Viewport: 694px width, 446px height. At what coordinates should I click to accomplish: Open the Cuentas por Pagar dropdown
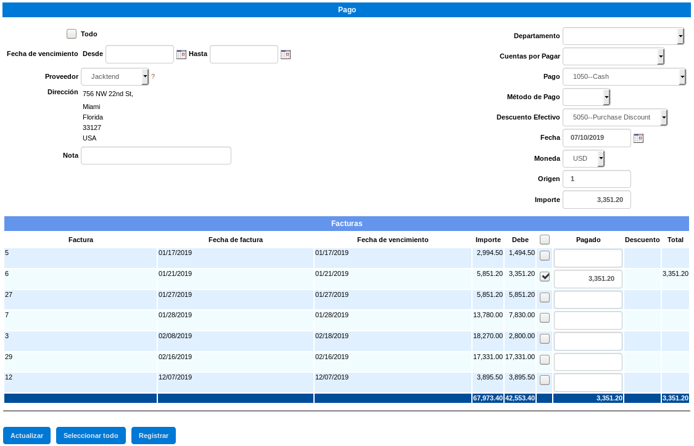613,56
